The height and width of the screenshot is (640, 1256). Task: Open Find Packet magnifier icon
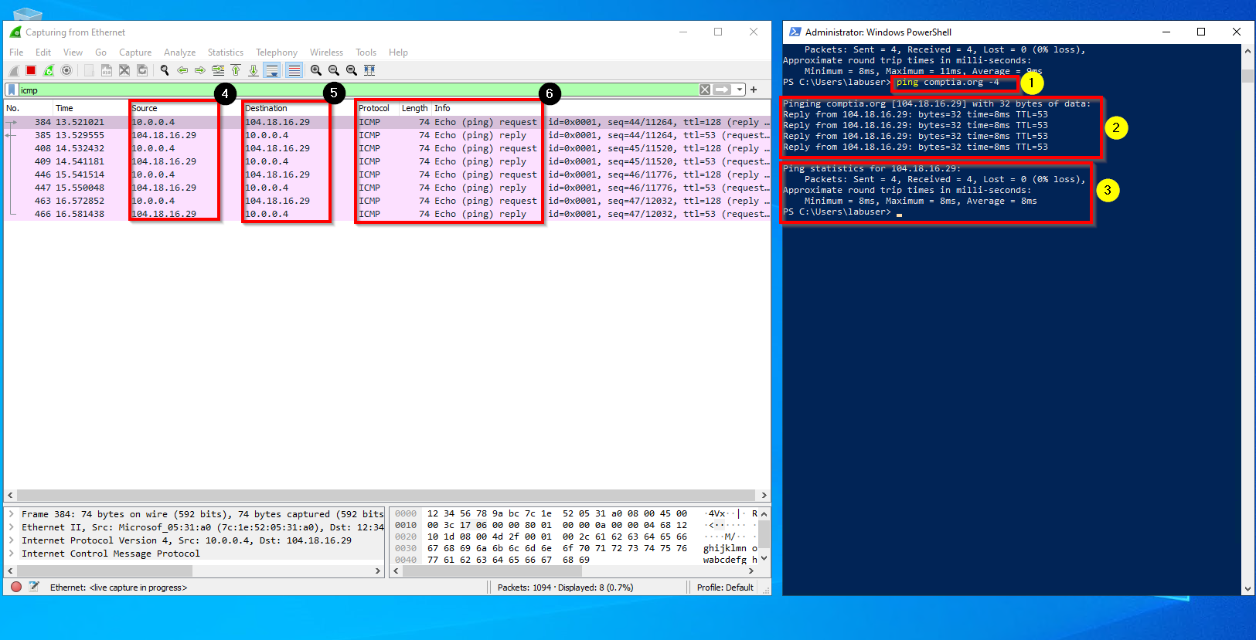click(x=165, y=70)
